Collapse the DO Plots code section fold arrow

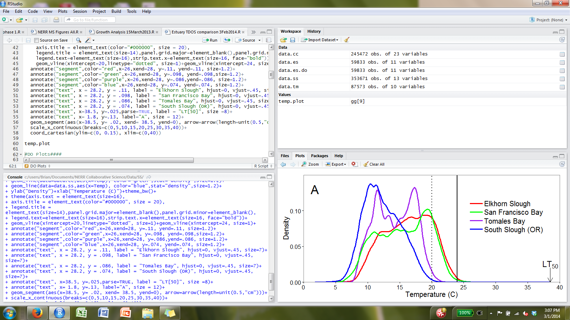[x=21, y=155]
